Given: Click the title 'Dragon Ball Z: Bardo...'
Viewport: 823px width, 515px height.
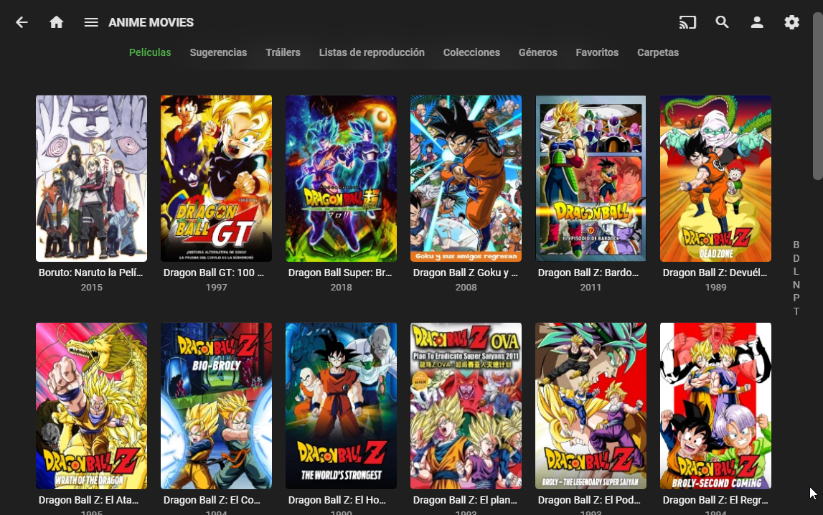Looking at the screenshot, I should click(x=588, y=273).
